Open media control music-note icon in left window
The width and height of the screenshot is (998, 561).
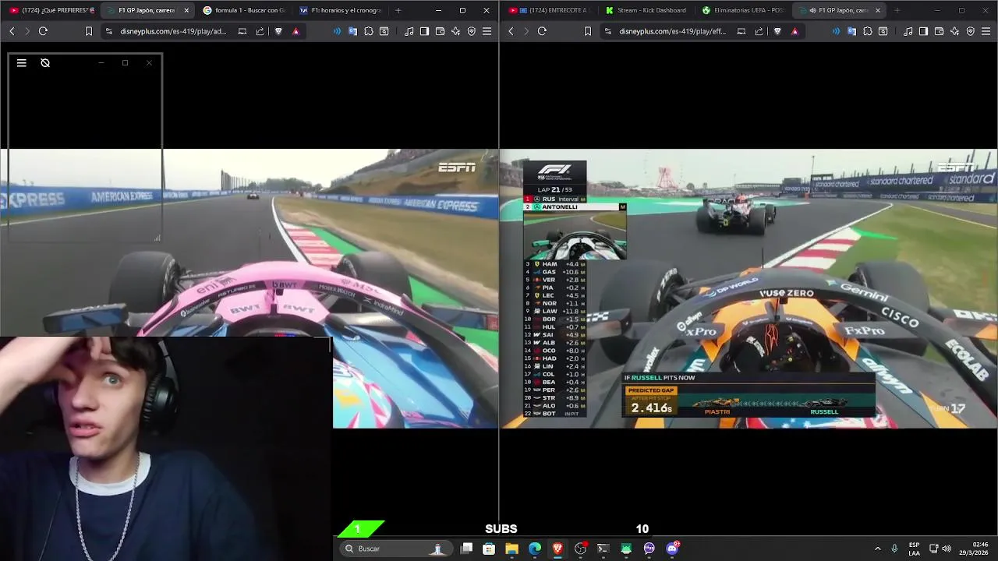(409, 31)
